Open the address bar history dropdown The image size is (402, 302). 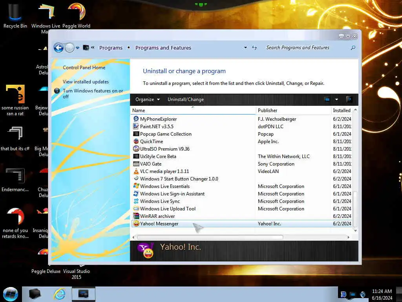(x=245, y=48)
